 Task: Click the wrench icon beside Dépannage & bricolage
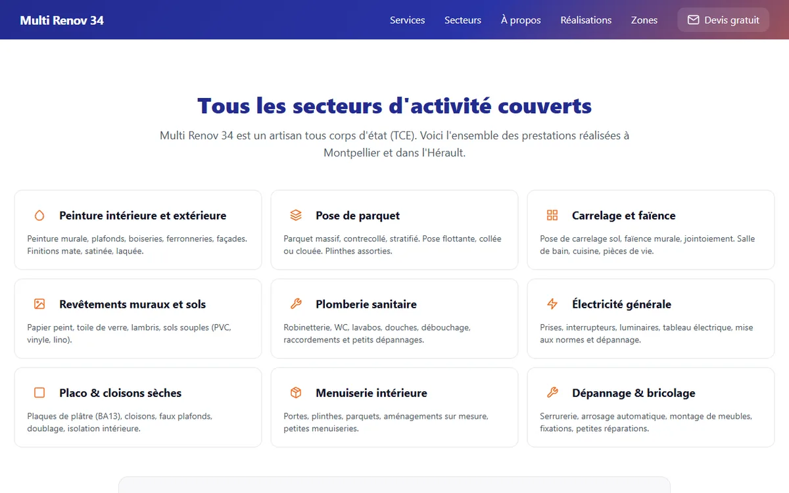click(x=552, y=392)
